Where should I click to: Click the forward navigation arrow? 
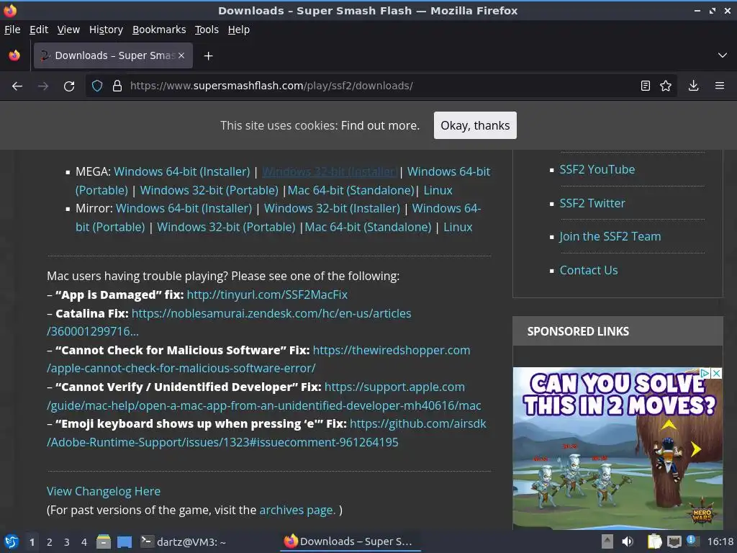[43, 86]
